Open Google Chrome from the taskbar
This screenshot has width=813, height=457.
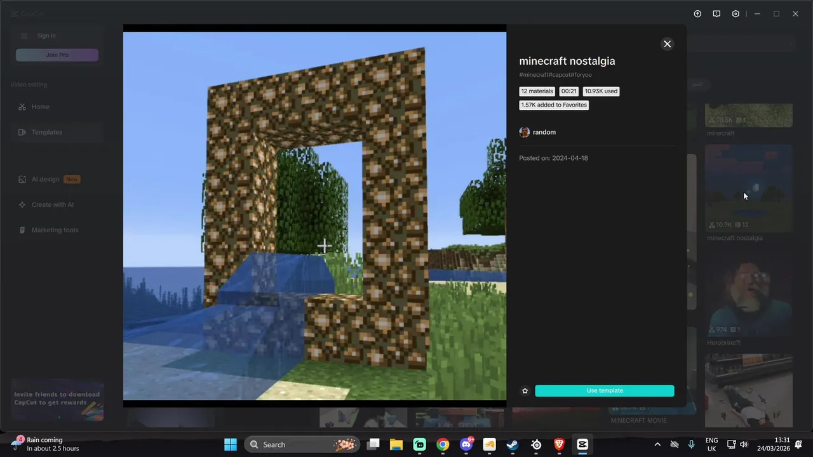(x=443, y=444)
